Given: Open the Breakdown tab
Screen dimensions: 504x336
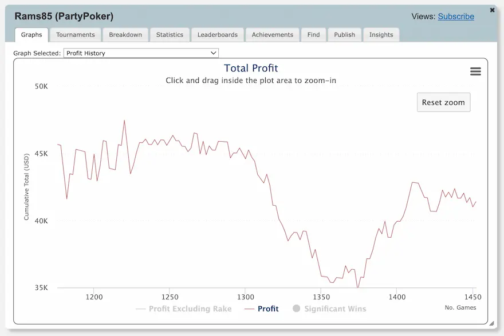Looking at the screenshot, I should [x=125, y=35].
